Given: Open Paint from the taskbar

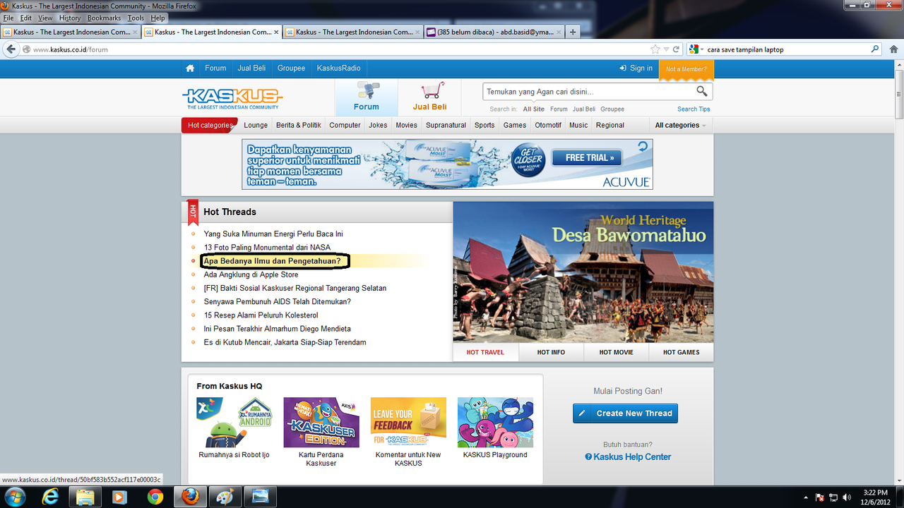Looking at the screenshot, I should click(x=225, y=497).
